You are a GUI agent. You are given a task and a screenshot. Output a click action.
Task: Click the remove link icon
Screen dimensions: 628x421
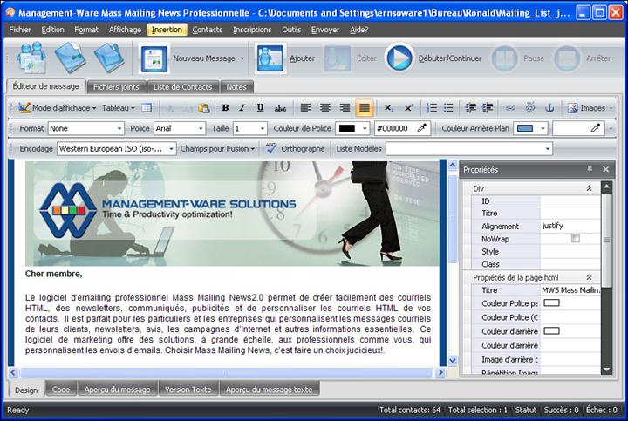[x=530, y=108]
